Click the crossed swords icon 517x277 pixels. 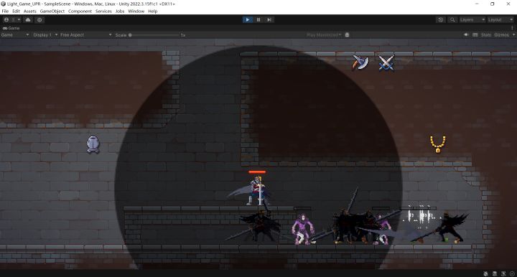pos(386,62)
